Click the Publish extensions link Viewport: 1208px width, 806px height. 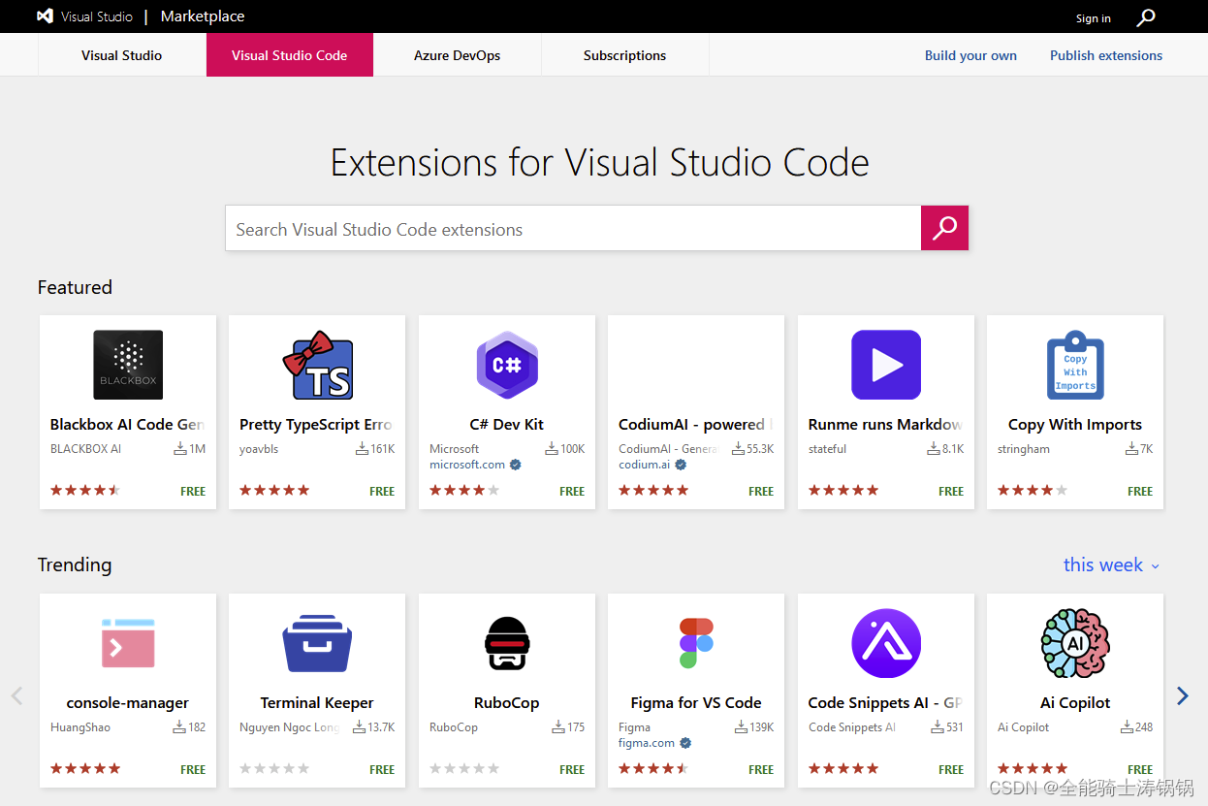tap(1105, 55)
